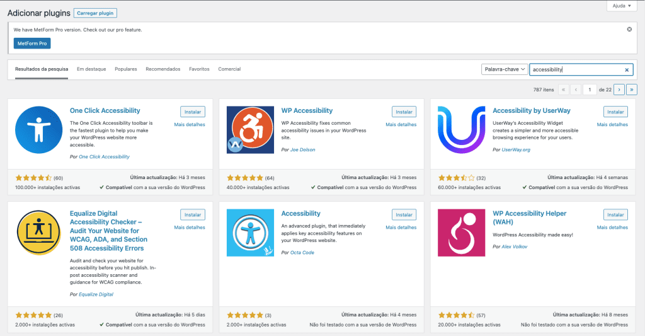The height and width of the screenshot is (336, 645).
Task: Open the One Click Accessibility title link
Action: click(105, 110)
